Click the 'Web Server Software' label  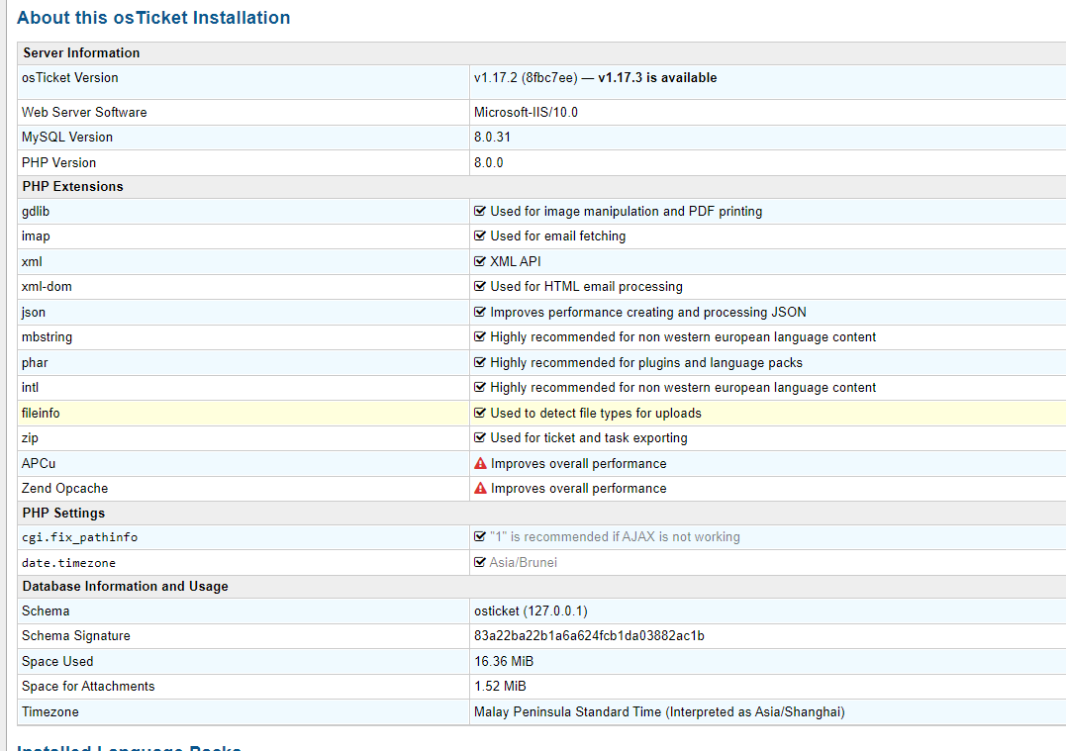point(84,112)
